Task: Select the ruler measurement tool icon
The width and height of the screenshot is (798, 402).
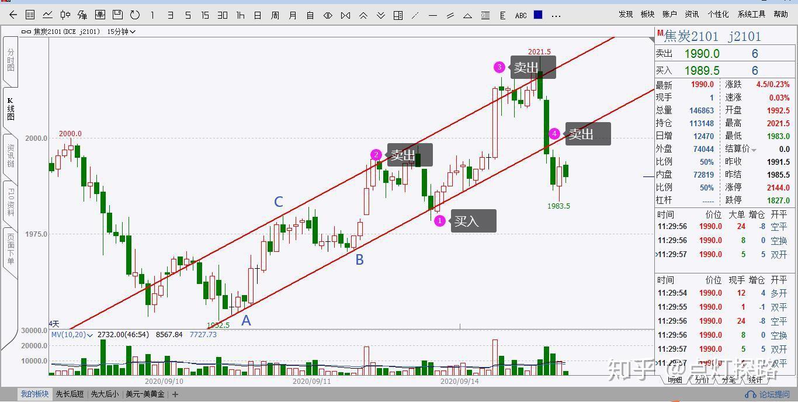Action: click(503, 15)
